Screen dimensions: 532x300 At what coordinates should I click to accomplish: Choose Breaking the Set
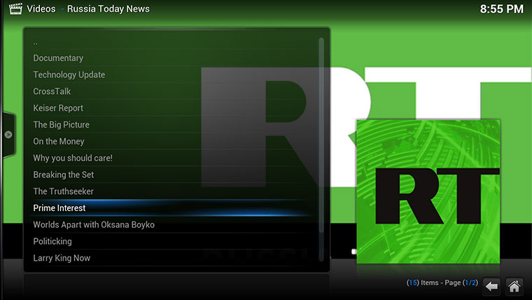coord(172,175)
